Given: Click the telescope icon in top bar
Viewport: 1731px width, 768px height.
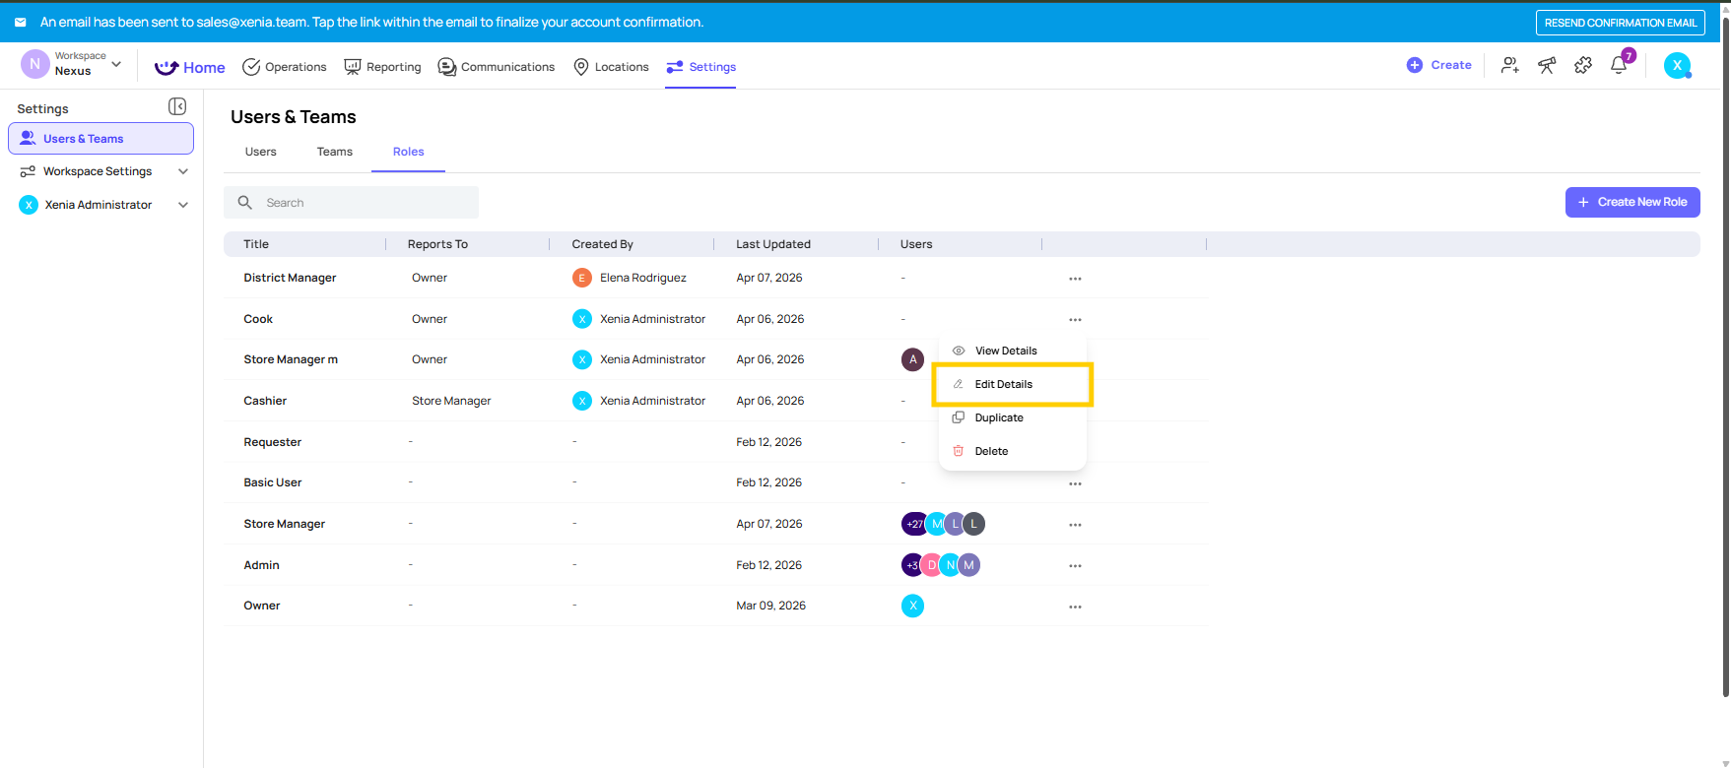Looking at the screenshot, I should 1547,66.
